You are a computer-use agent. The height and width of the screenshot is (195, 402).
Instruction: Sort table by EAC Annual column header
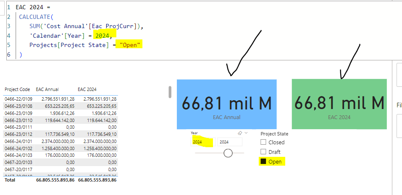click(47, 89)
